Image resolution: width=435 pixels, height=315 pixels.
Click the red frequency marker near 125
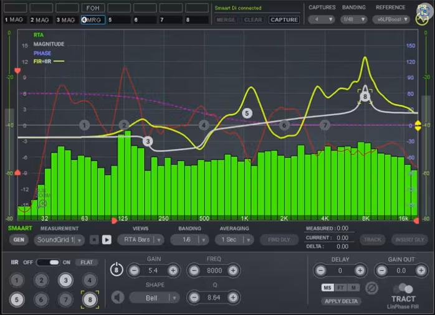tap(114, 220)
